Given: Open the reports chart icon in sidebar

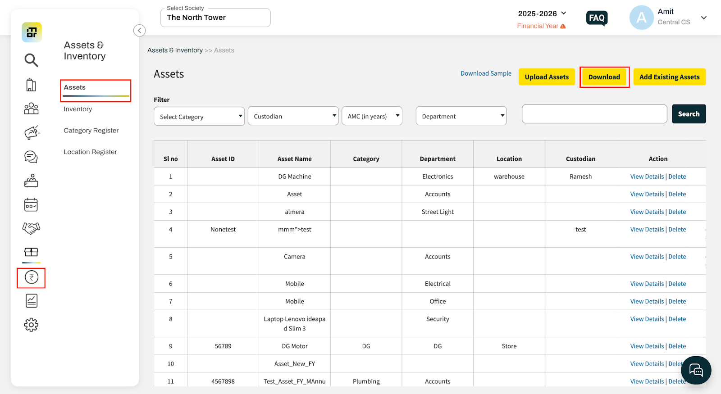Looking at the screenshot, I should tap(32, 301).
